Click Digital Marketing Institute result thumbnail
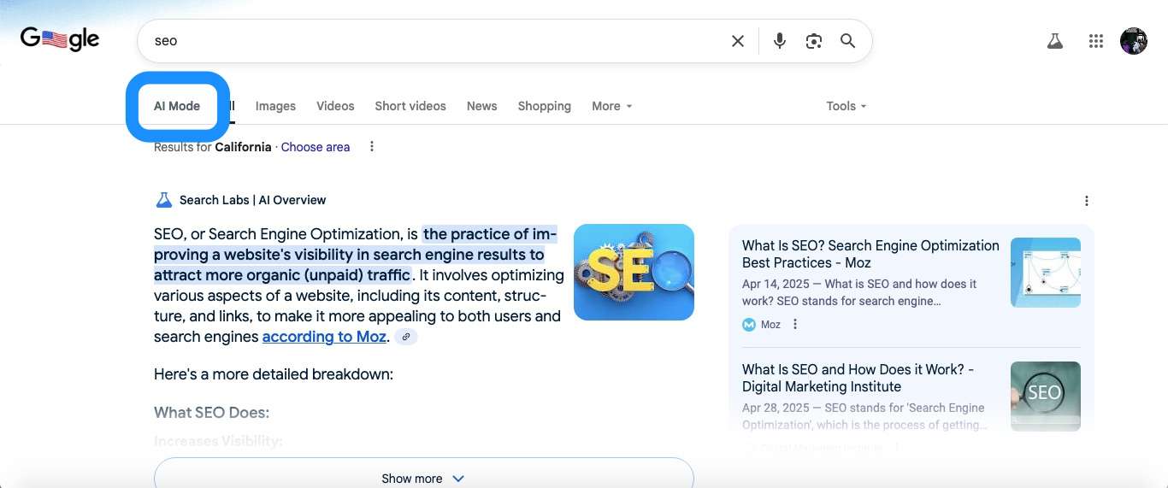 (1045, 397)
